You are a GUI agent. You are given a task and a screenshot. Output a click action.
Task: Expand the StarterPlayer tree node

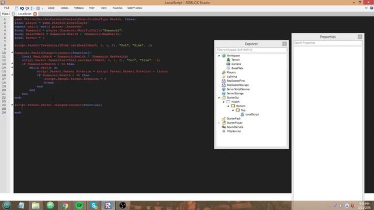(219, 123)
